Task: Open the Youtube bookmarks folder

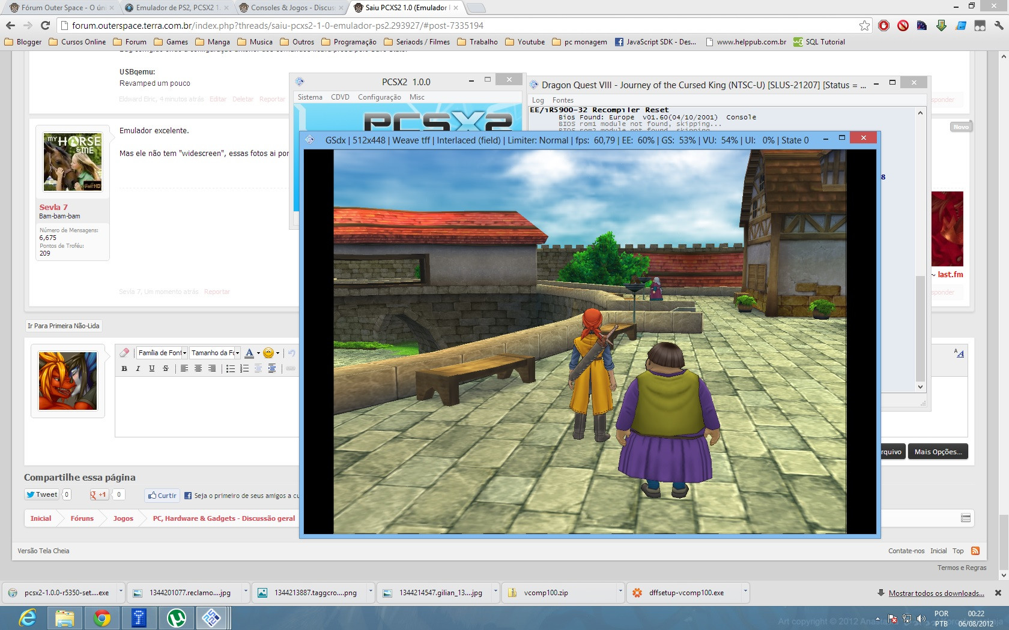Action: click(525, 42)
